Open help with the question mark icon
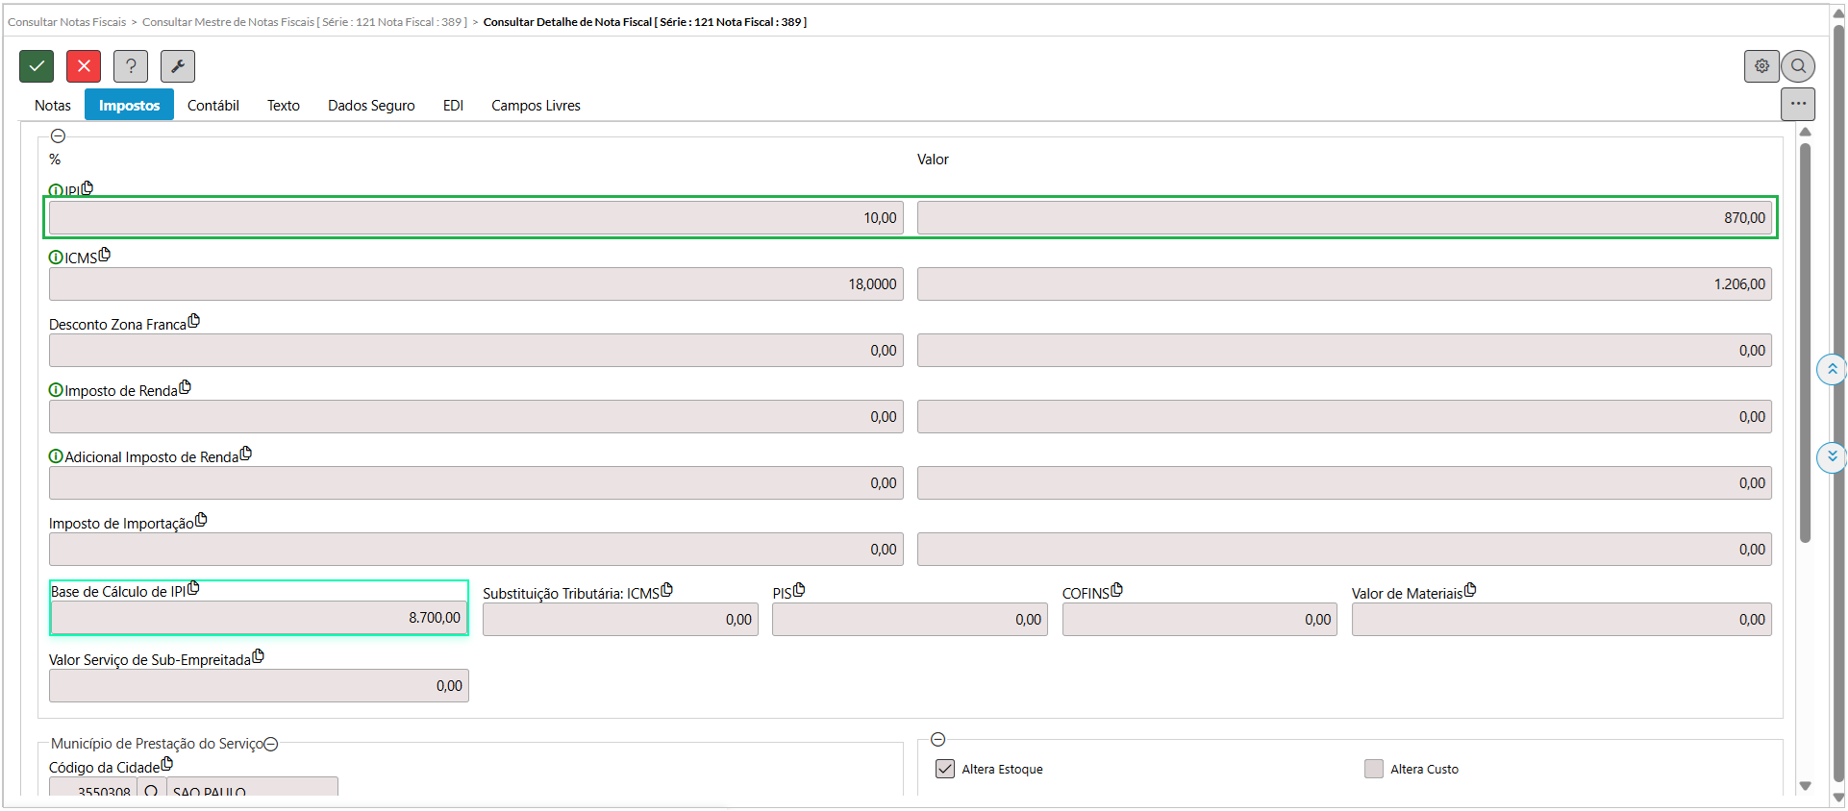The image size is (1848, 811). pos(131,66)
